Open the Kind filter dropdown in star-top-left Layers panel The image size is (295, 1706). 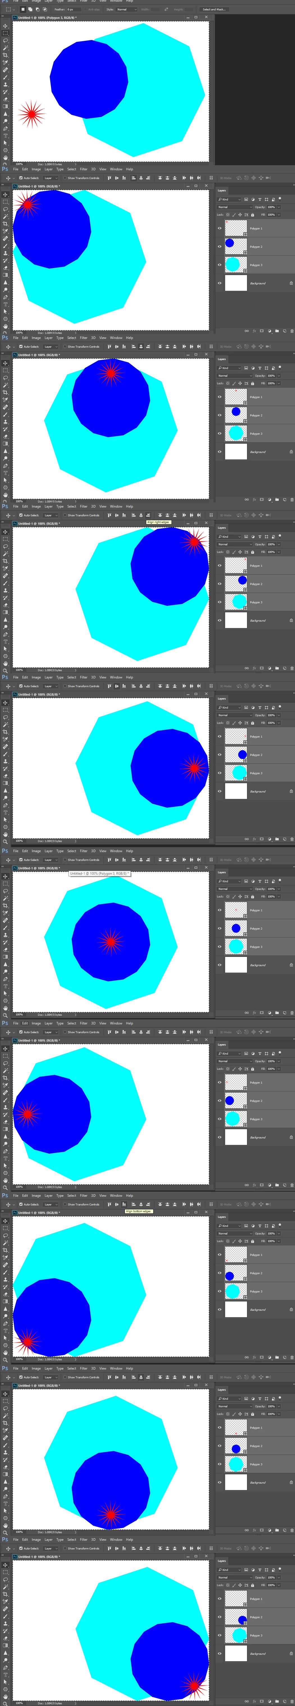point(229,199)
